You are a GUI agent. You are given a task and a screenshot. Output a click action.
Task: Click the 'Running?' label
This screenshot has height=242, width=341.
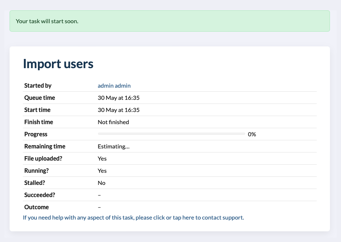[x=36, y=171]
